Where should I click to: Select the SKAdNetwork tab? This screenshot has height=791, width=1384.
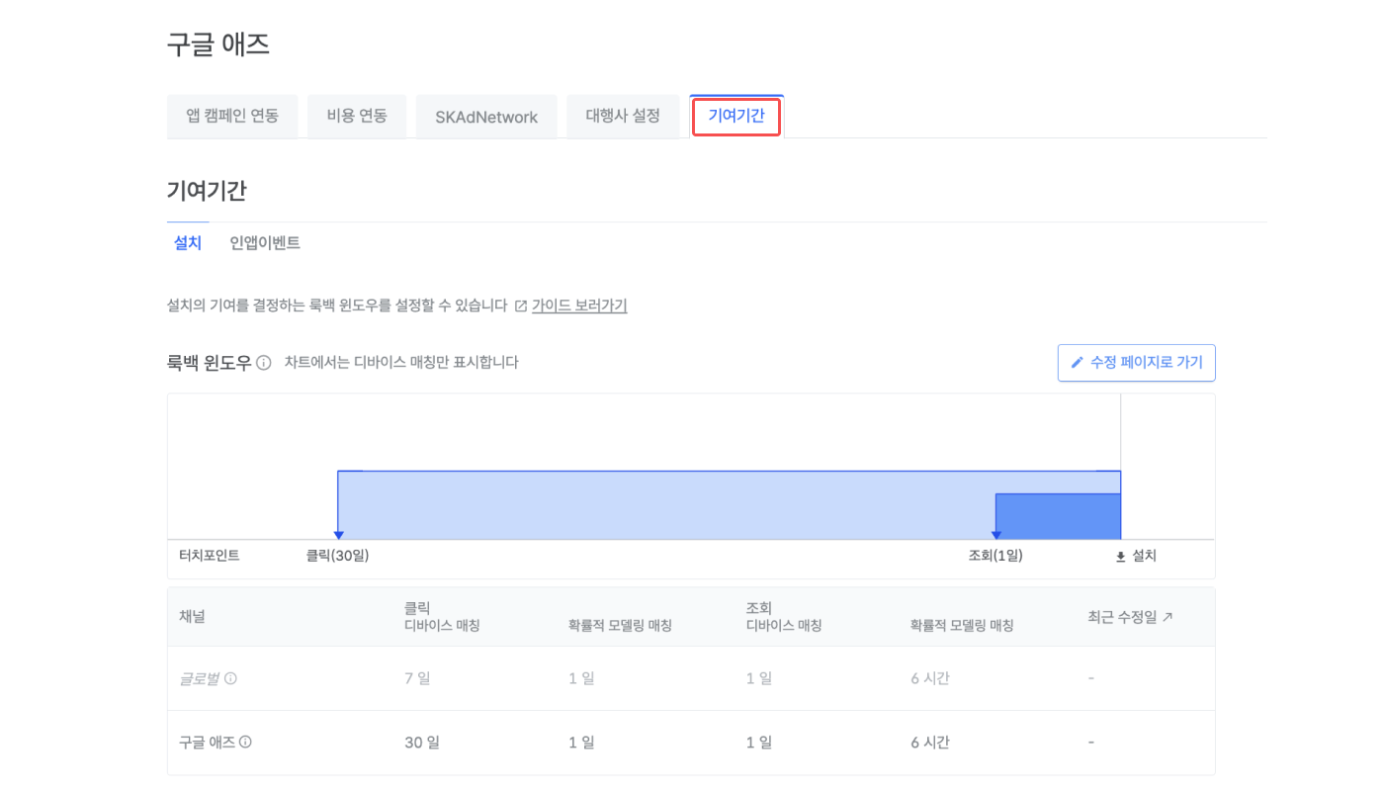click(x=486, y=117)
